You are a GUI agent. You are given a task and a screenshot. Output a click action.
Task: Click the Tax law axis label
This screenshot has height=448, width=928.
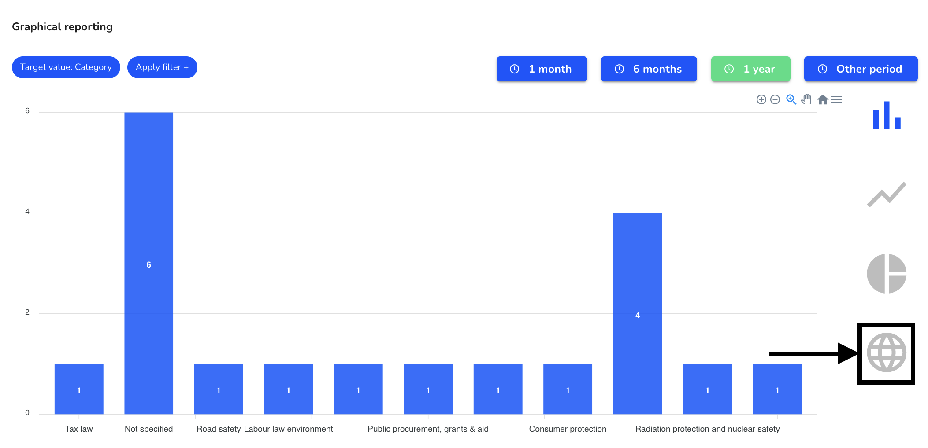point(79,429)
